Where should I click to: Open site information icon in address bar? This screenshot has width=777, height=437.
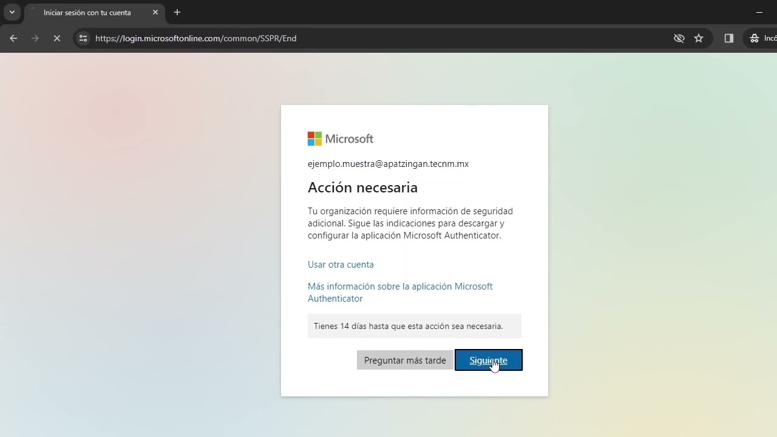pyautogui.click(x=83, y=38)
